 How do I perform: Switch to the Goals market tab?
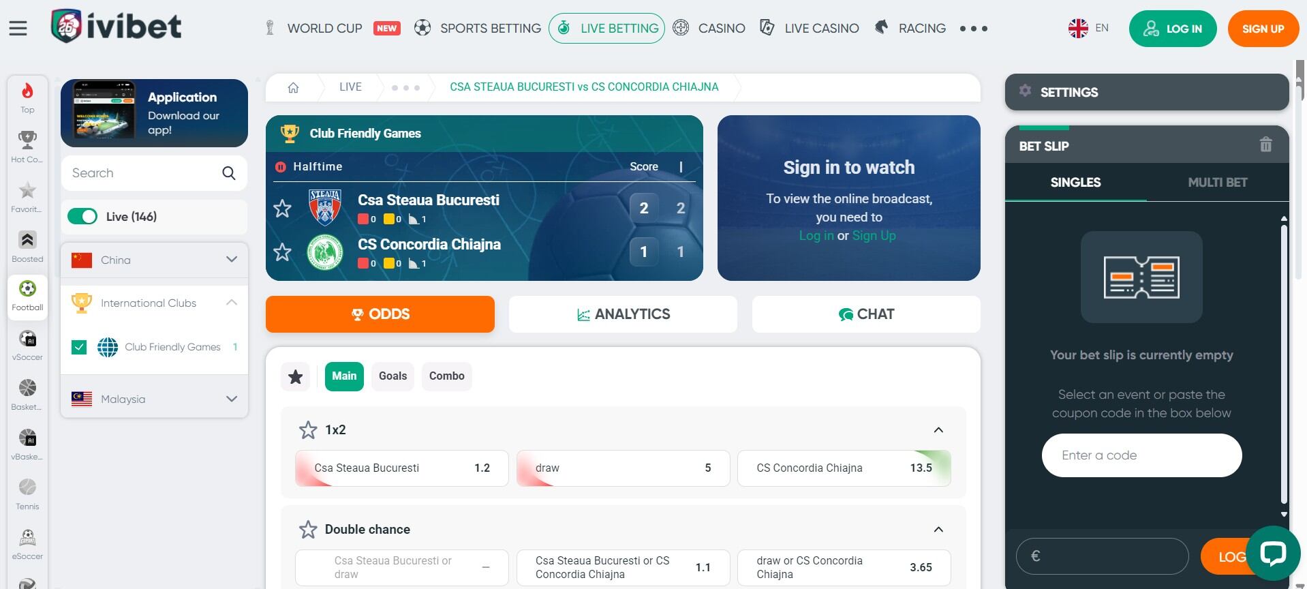[x=393, y=376]
